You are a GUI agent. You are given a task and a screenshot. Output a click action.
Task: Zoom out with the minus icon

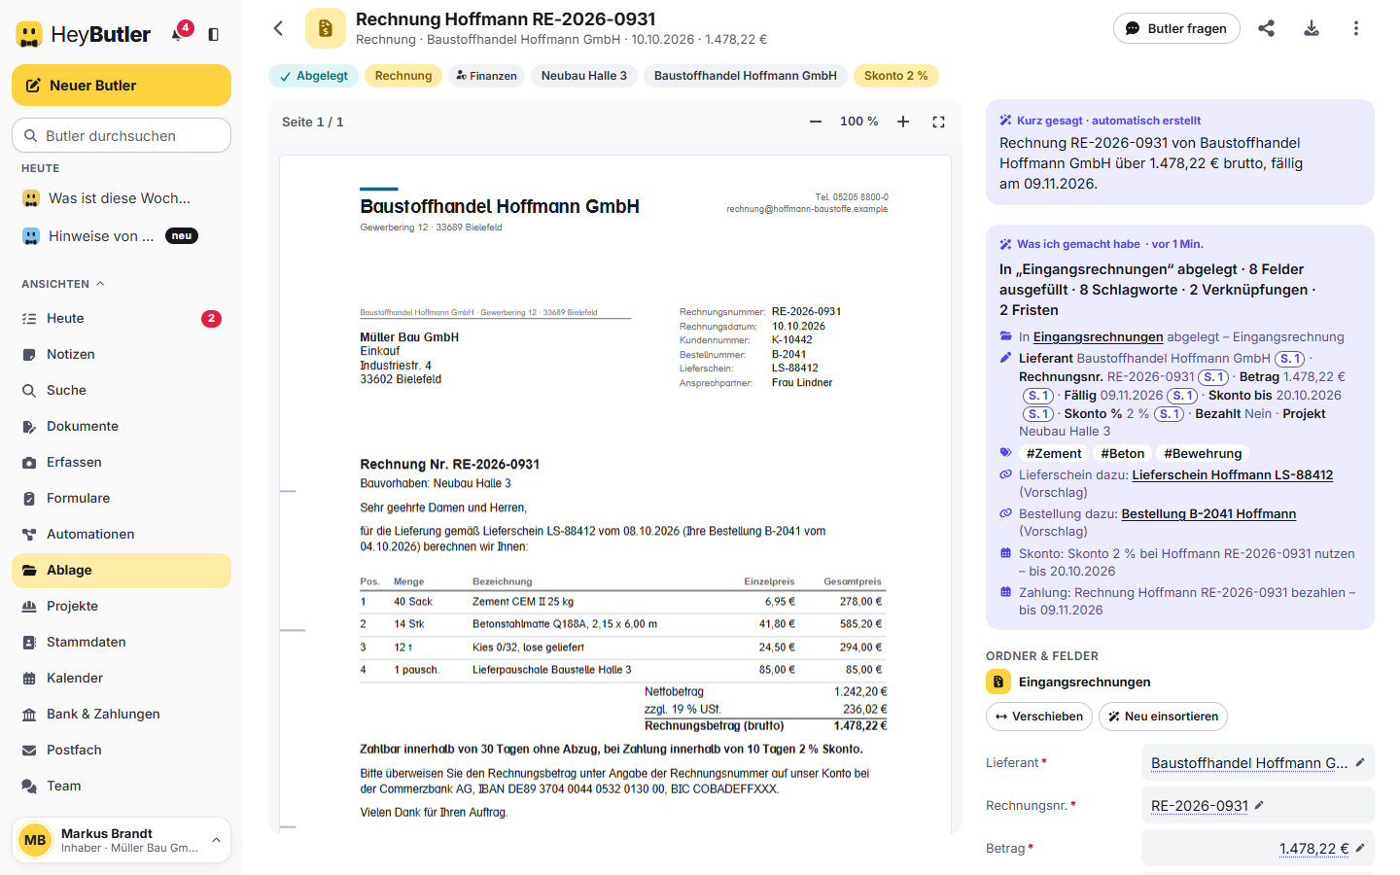coord(816,122)
